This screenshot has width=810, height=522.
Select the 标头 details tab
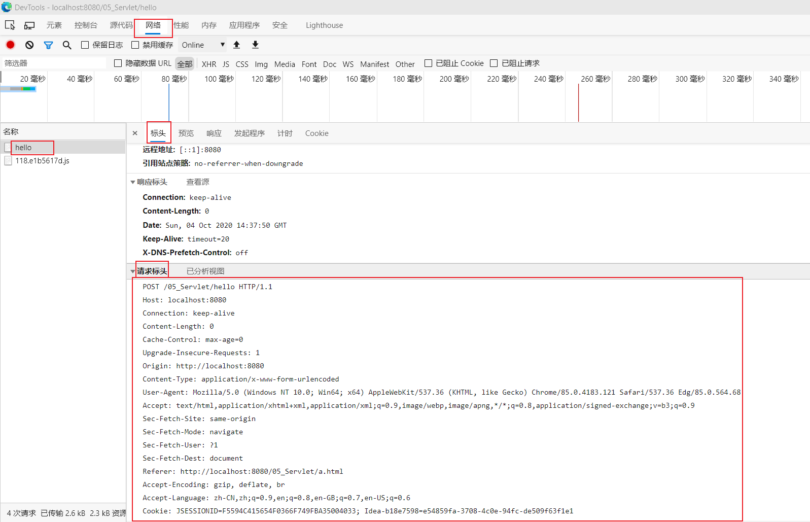point(158,133)
